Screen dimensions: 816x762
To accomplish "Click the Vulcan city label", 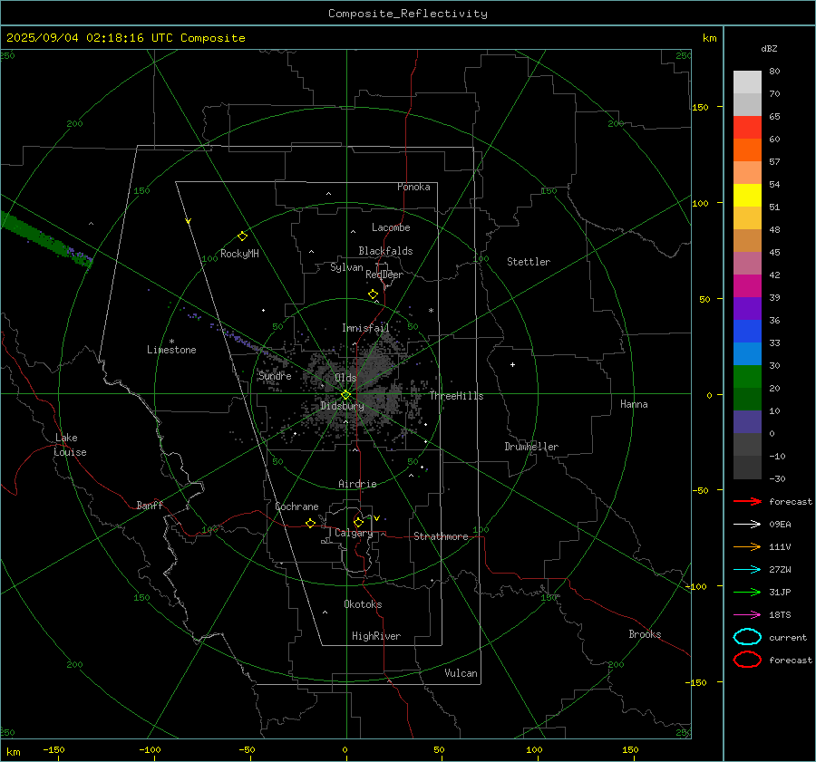I will 461,673.
